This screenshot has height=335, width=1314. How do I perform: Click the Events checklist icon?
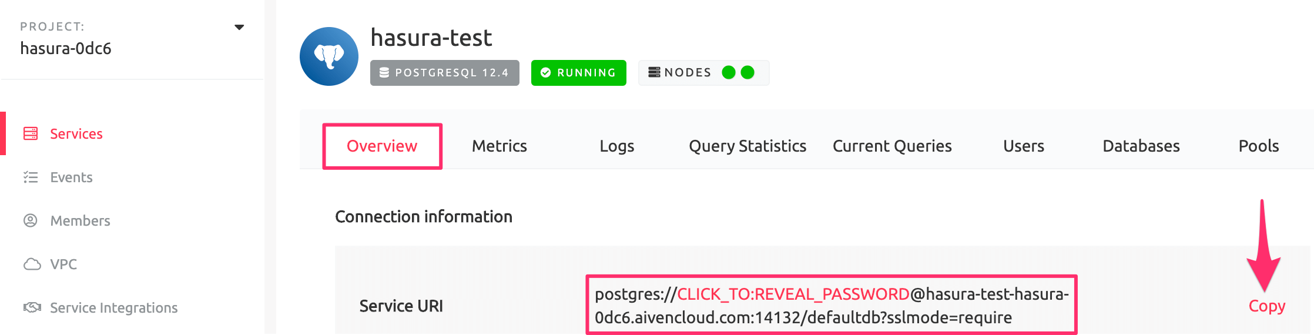pyautogui.click(x=31, y=177)
